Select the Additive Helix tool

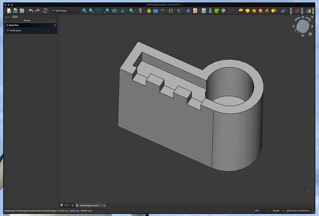click(x=267, y=11)
